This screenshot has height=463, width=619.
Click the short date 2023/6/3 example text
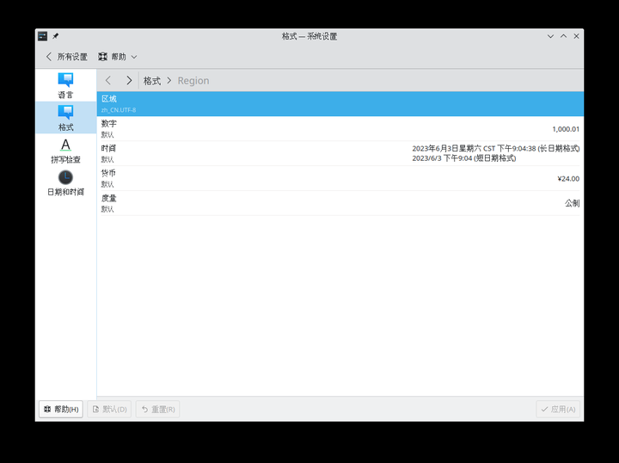pos(464,158)
